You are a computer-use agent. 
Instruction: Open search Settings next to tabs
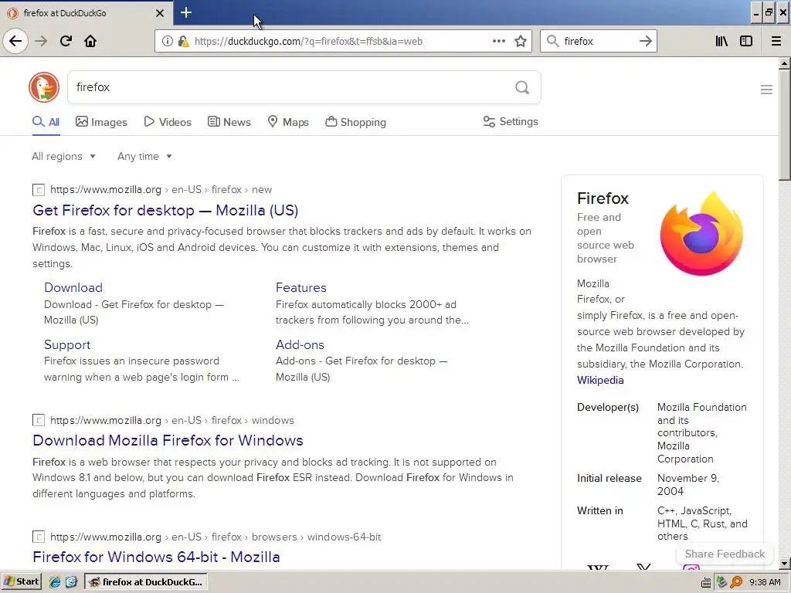(511, 121)
